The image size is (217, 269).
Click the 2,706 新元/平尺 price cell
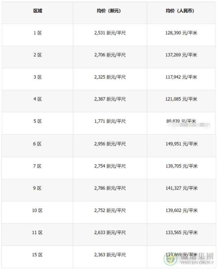[110, 55]
